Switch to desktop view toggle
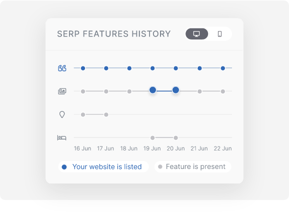Viewport: 289px width, 214px height. pyautogui.click(x=196, y=34)
